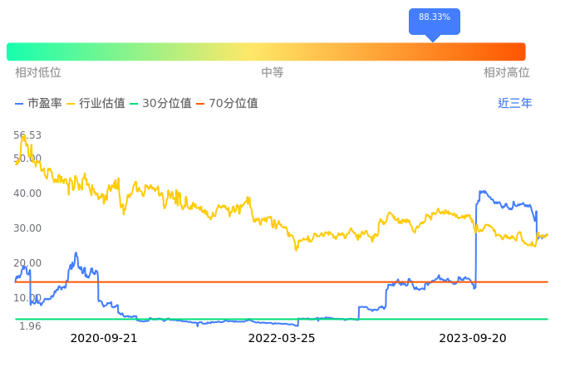Open the 近三年 time range selector

click(x=514, y=104)
